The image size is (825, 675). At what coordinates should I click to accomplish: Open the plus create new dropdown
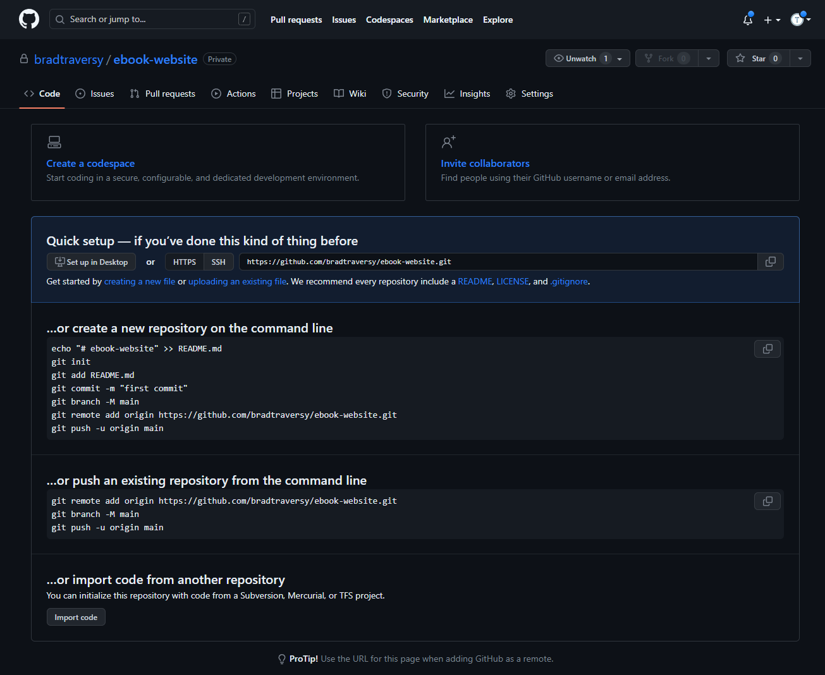772,20
